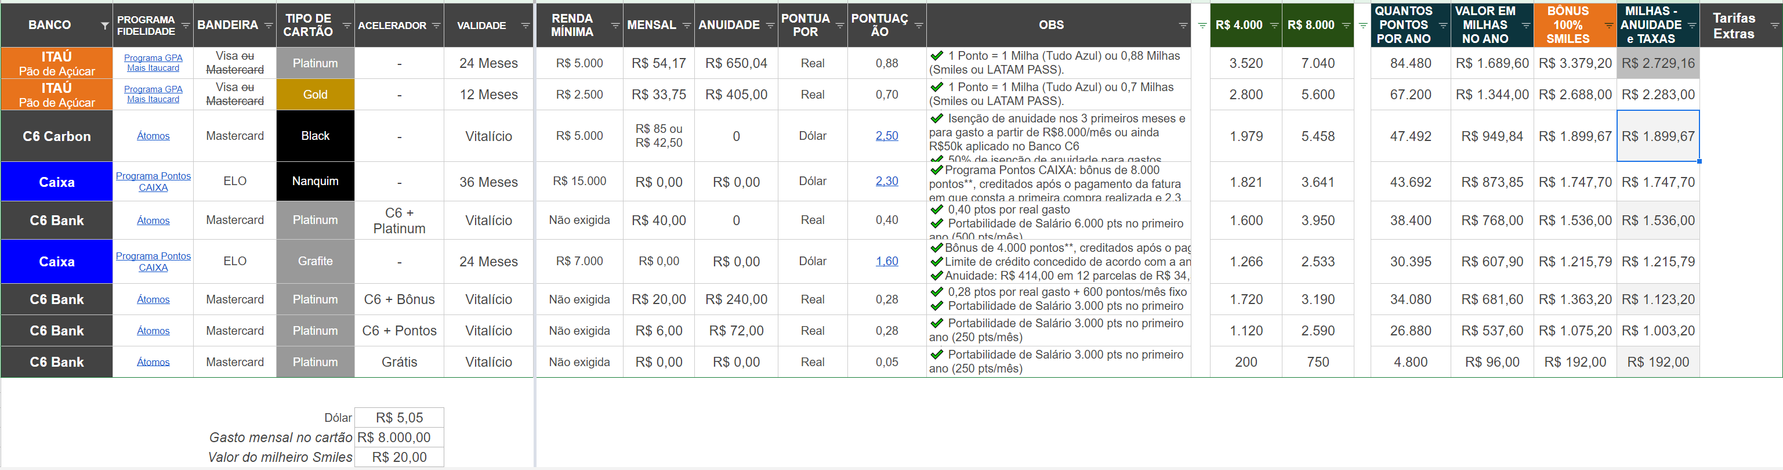The image size is (1783, 470).
Task: Select the R$ 15.000 minimum income cell
Action: coord(579,182)
